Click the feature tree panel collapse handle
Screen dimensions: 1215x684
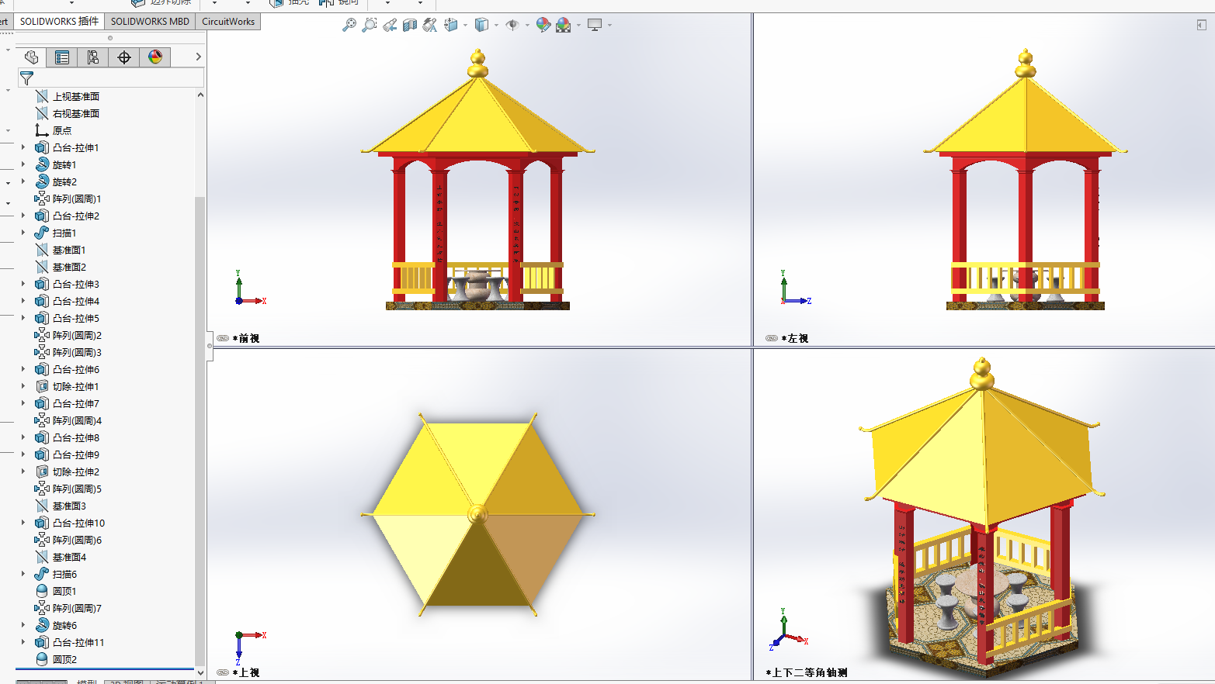[x=210, y=346]
